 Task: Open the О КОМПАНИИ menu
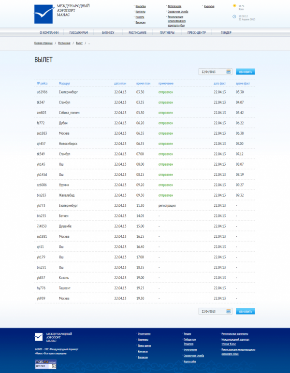point(49,32)
